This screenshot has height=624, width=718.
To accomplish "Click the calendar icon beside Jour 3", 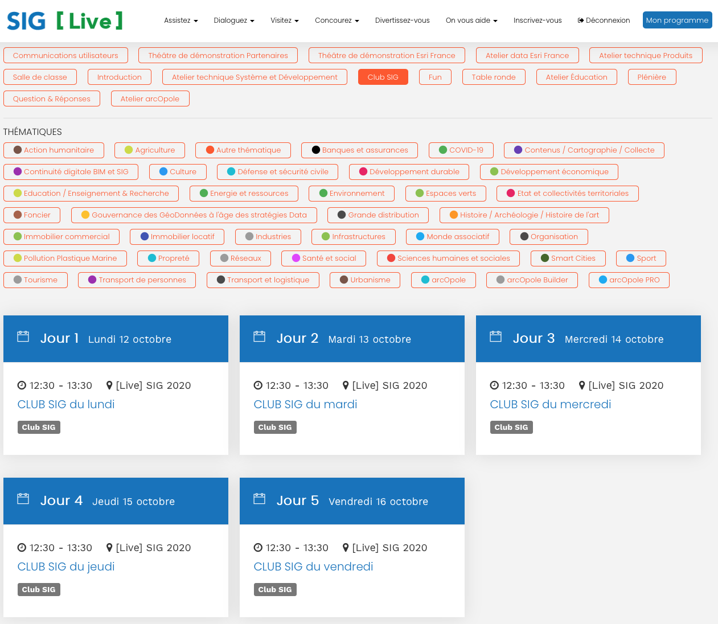I will click(x=496, y=336).
